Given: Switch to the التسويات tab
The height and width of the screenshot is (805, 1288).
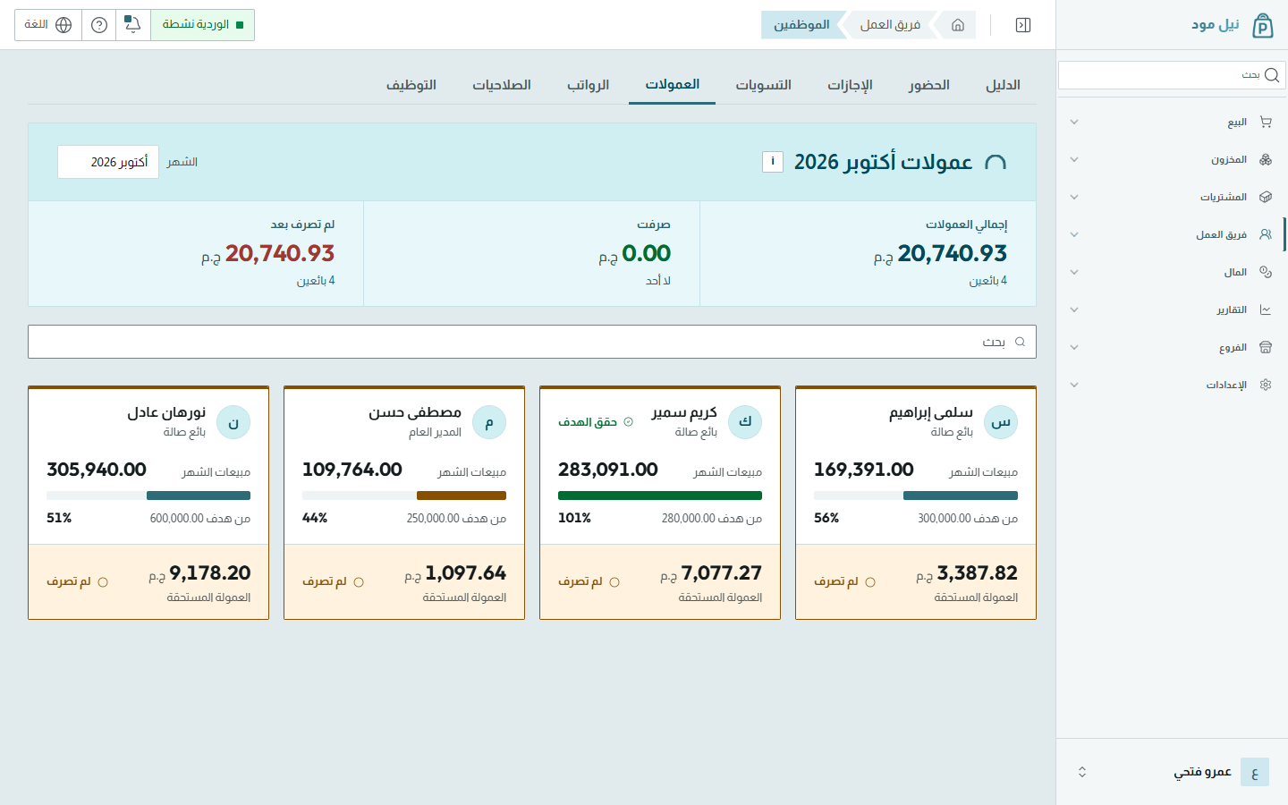Looking at the screenshot, I should pos(763,85).
